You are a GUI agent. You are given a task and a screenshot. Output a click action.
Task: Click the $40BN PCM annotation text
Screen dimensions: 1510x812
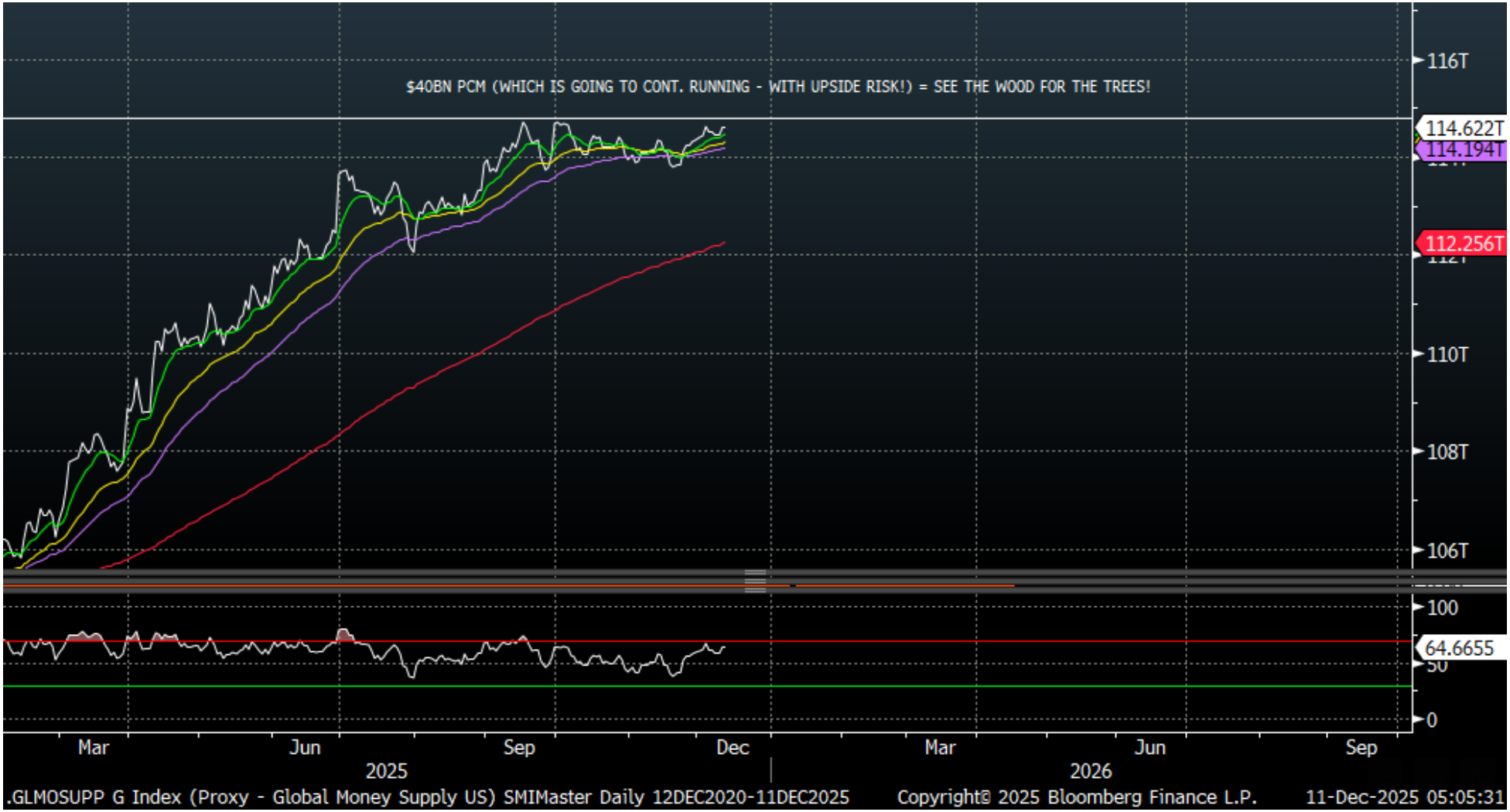coord(777,87)
